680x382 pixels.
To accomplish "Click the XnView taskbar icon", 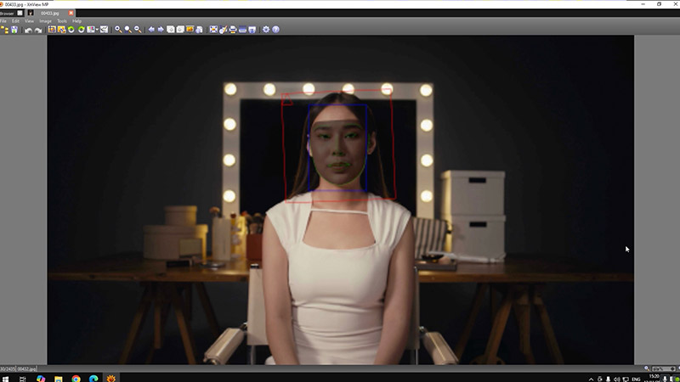I will [x=111, y=379].
